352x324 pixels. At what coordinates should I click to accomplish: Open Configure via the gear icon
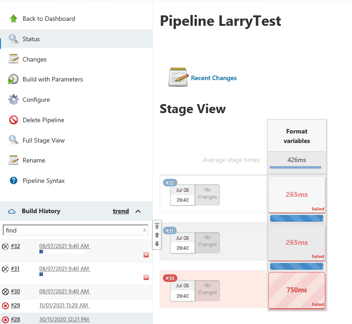[14, 100]
